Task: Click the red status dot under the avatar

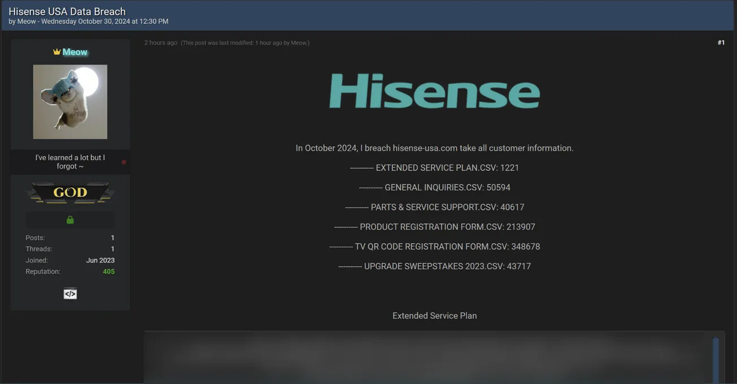Action: 124,162
